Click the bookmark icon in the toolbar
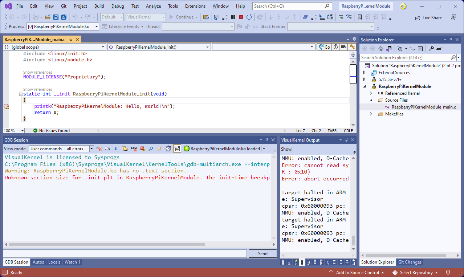This screenshot has height=277, width=464. click(359, 17)
